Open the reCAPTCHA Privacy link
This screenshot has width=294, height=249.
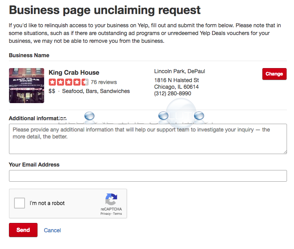click(105, 214)
